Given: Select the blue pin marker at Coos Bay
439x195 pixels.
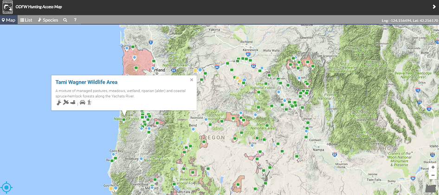Looking at the screenshot, I should pyautogui.click(x=113, y=154).
